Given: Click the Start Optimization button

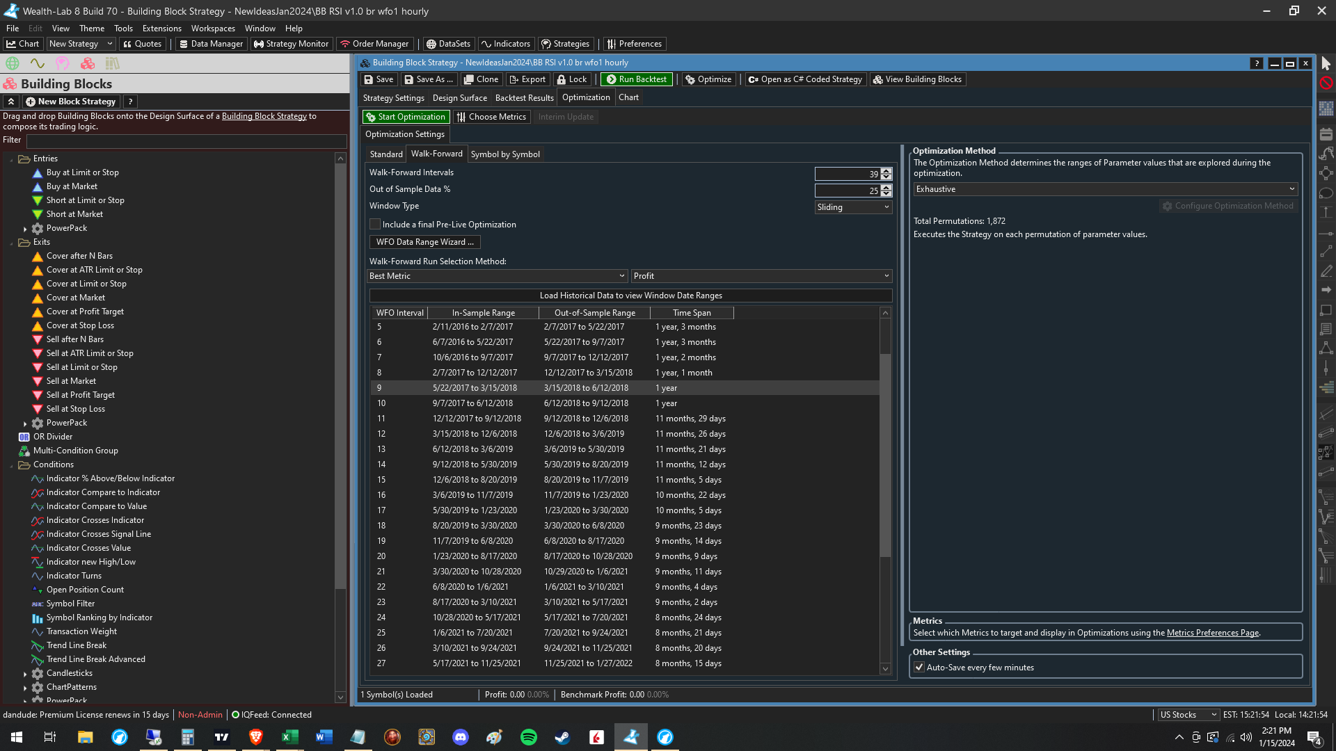Looking at the screenshot, I should tap(405, 117).
